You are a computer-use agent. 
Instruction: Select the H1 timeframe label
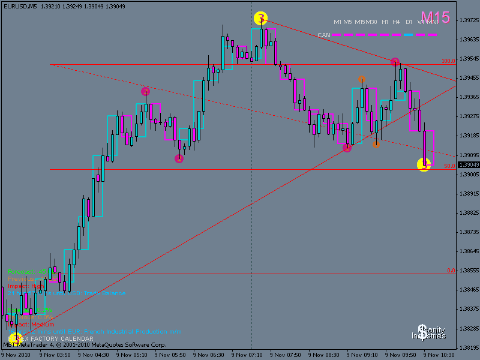pyautogui.click(x=385, y=22)
